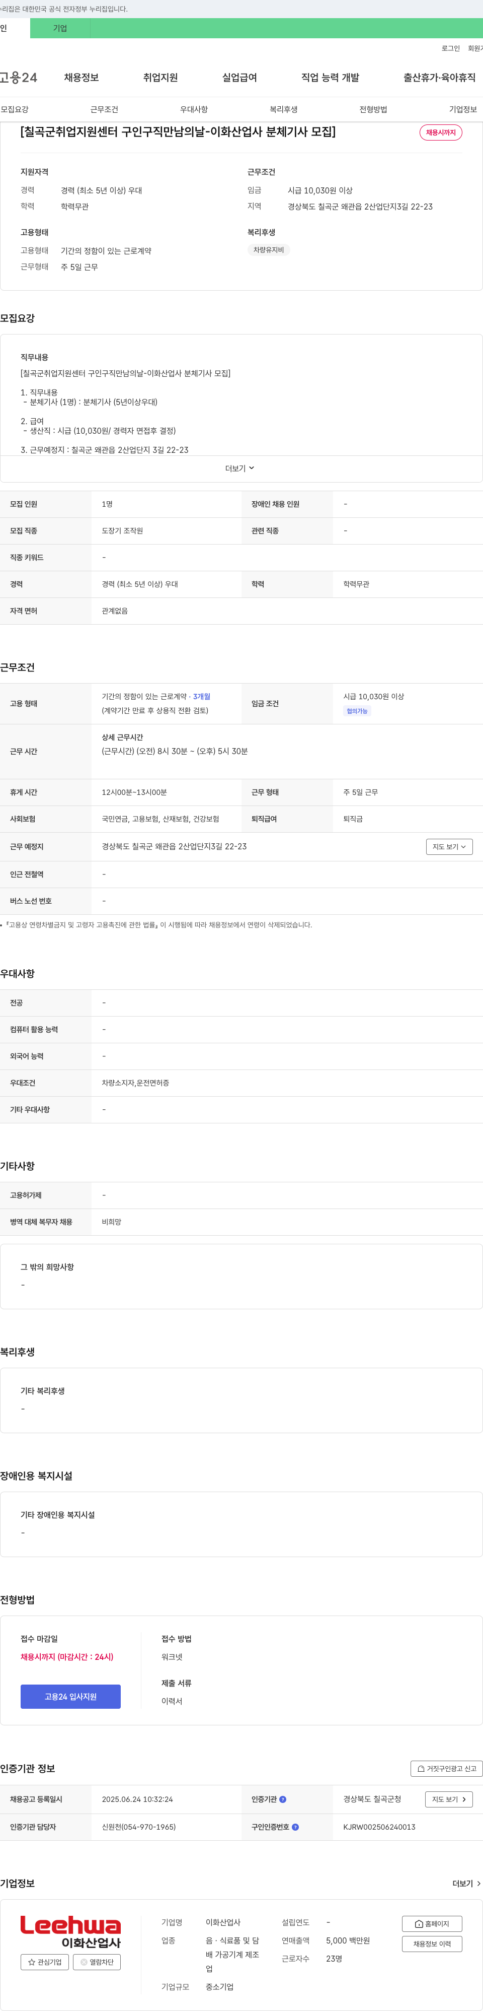Click the job title heading text

point(178,132)
